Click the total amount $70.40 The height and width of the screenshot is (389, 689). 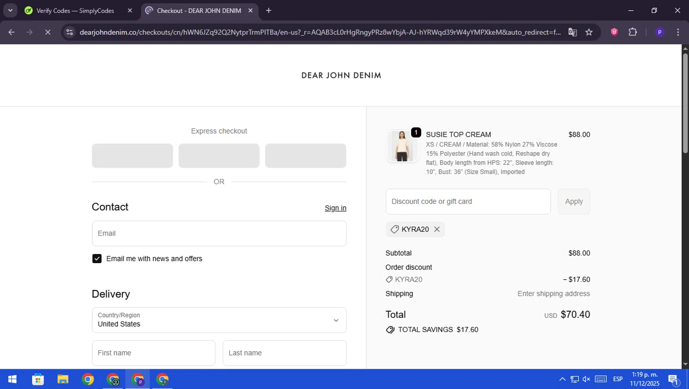point(575,315)
